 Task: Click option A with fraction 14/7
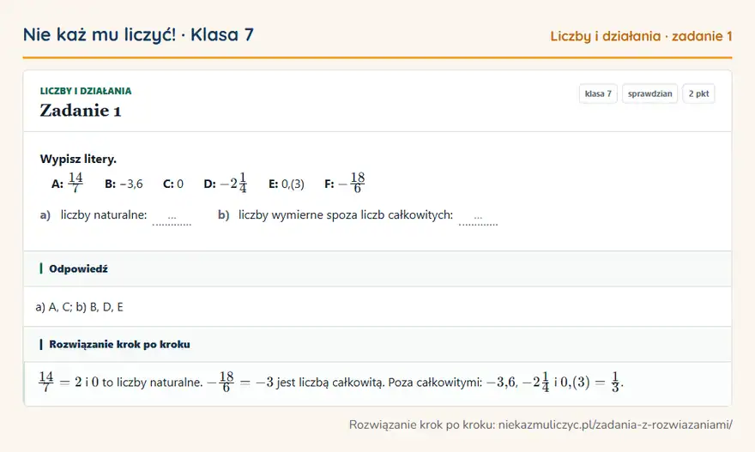[67, 184]
